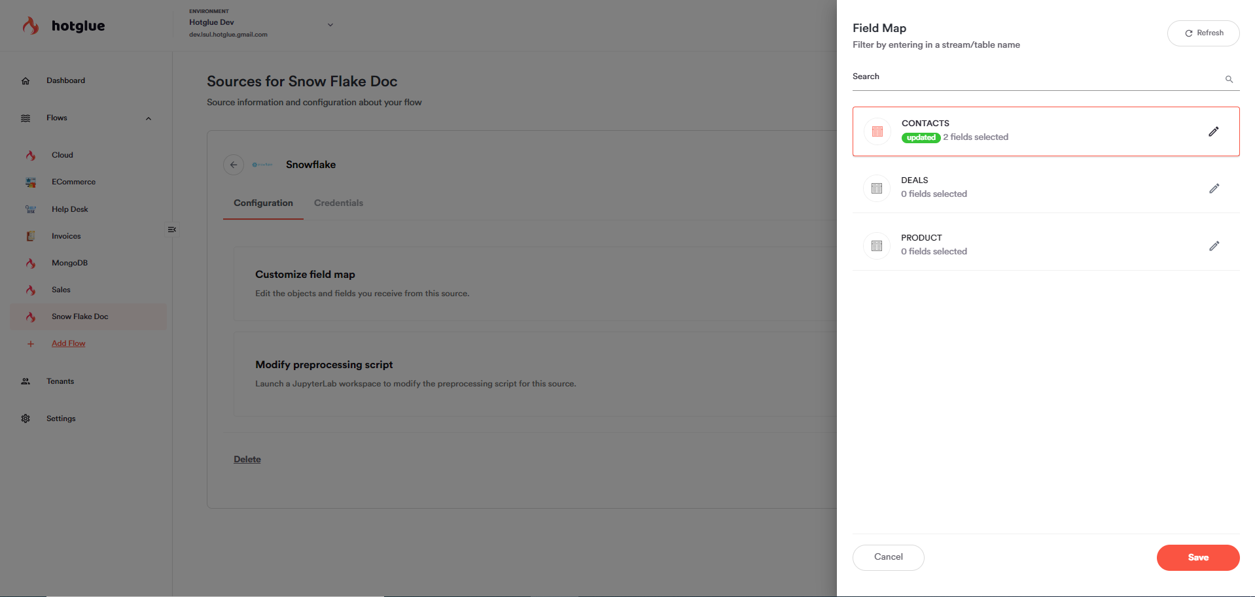1255x597 pixels.
Task: Edit DEALS fields with the pencil icon
Action: 1214,188
